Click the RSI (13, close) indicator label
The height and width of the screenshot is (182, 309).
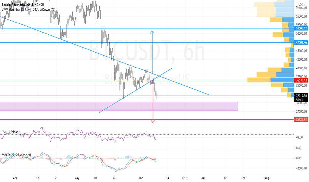tap(11, 132)
